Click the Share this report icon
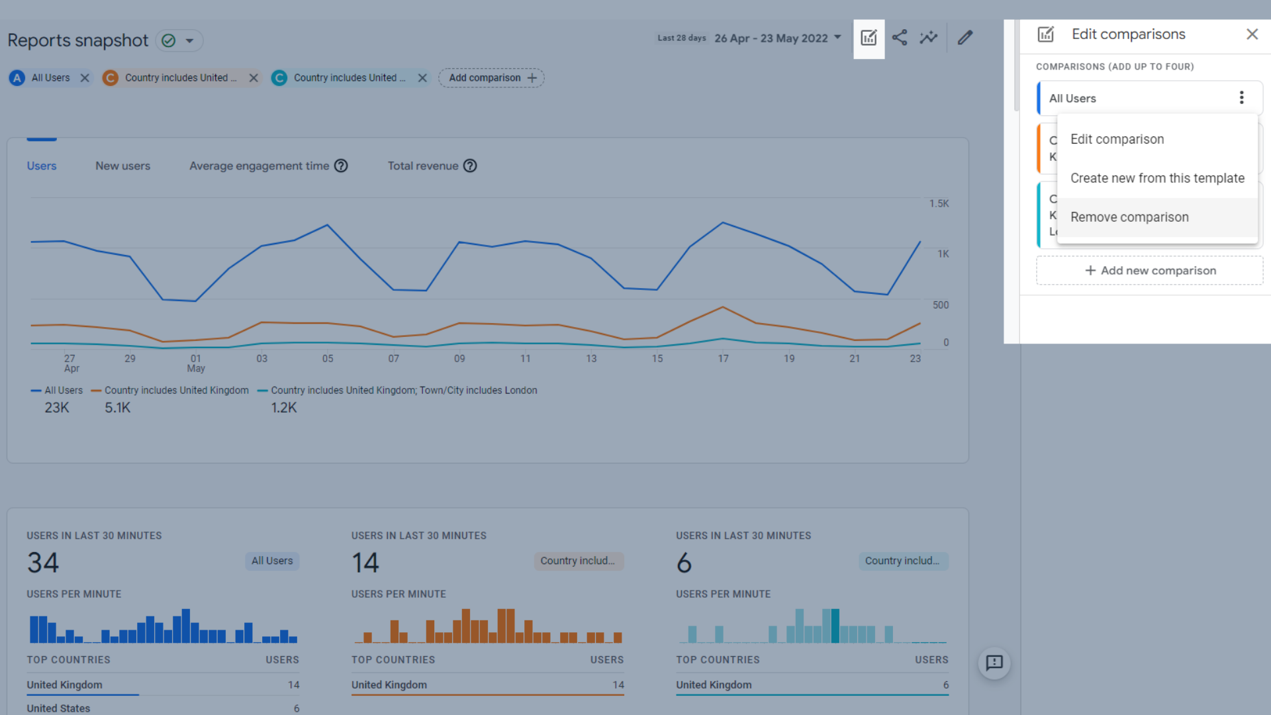 (899, 38)
